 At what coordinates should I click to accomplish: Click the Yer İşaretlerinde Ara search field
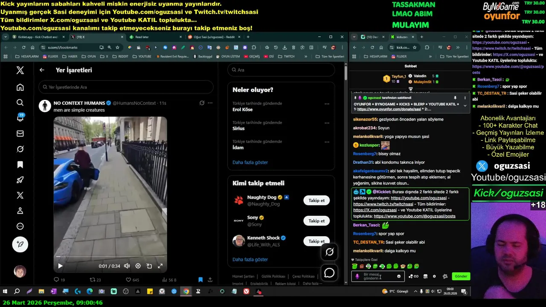126,87
